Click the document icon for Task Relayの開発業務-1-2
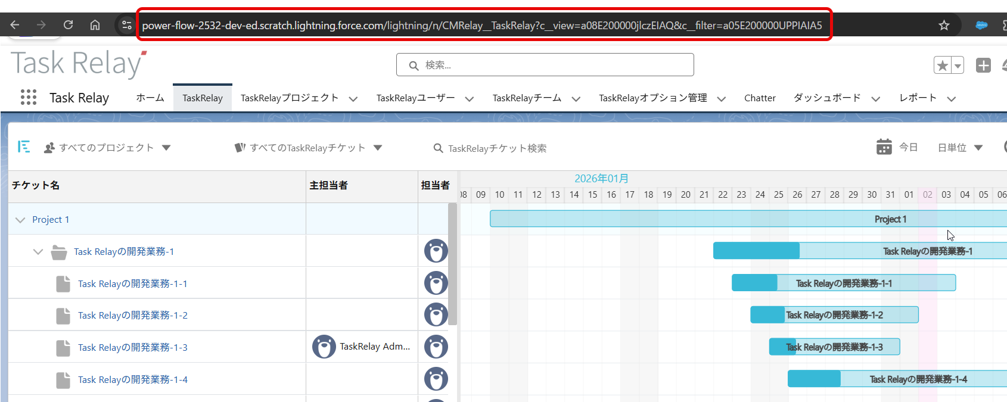The width and height of the screenshot is (1007, 402). (x=63, y=315)
